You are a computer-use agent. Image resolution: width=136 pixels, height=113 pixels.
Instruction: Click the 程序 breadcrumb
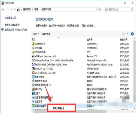tap(36, 9)
